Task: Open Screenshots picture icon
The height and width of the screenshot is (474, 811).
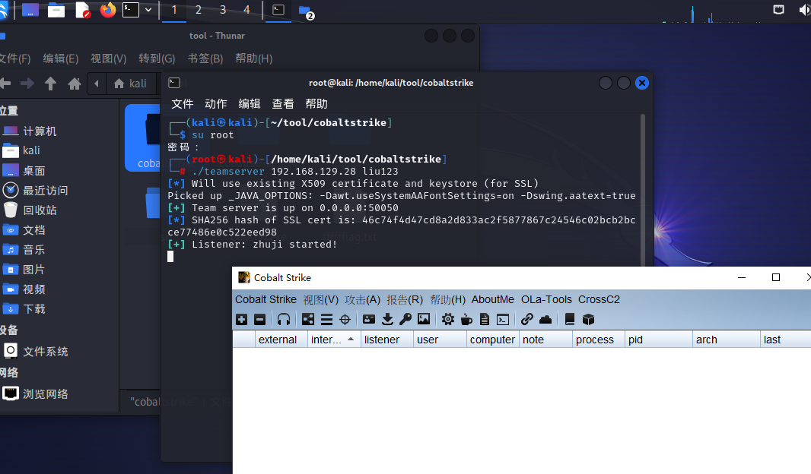Action: click(424, 320)
